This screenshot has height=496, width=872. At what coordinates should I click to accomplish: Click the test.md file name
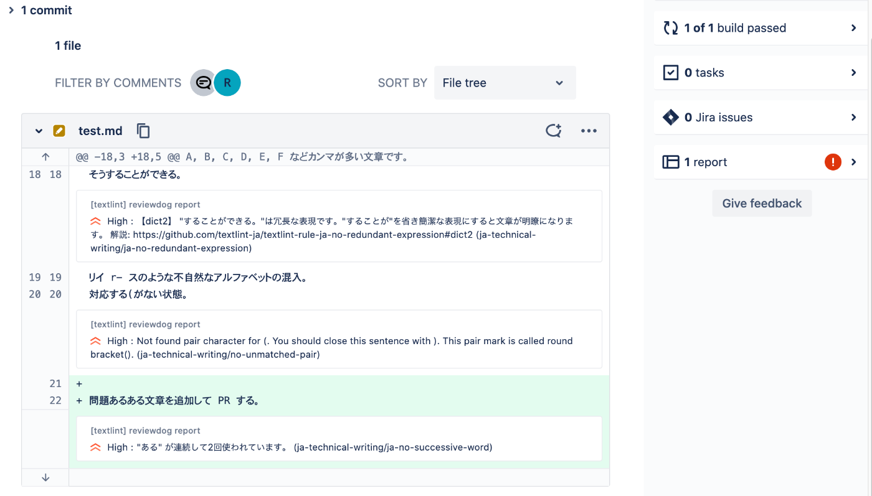coord(100,131)
